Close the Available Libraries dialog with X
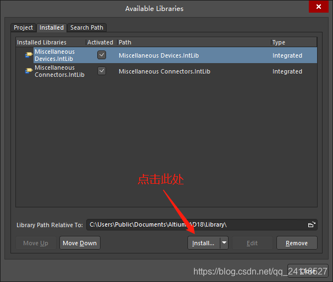Image resolution: width=333 pixels, height=282 pixels. click(x=319, y=7)
